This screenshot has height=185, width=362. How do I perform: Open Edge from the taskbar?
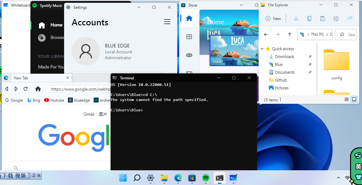pyautogui.click(x=178, y=177)
